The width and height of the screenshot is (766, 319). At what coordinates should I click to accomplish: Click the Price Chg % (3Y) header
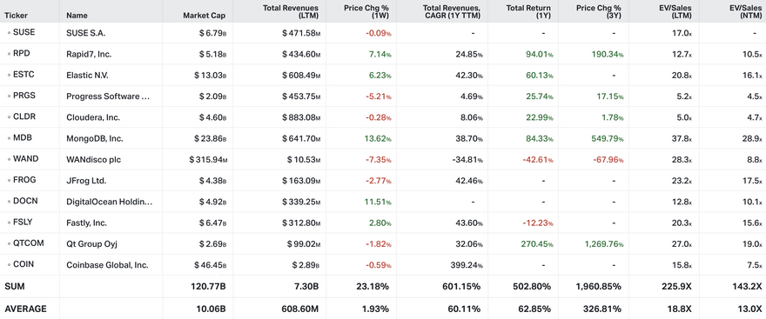(x=599, y=11)
